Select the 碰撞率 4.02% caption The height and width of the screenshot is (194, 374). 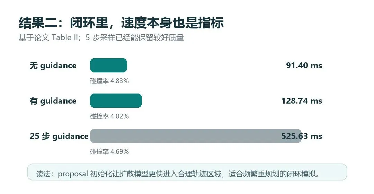click(109, 116)
